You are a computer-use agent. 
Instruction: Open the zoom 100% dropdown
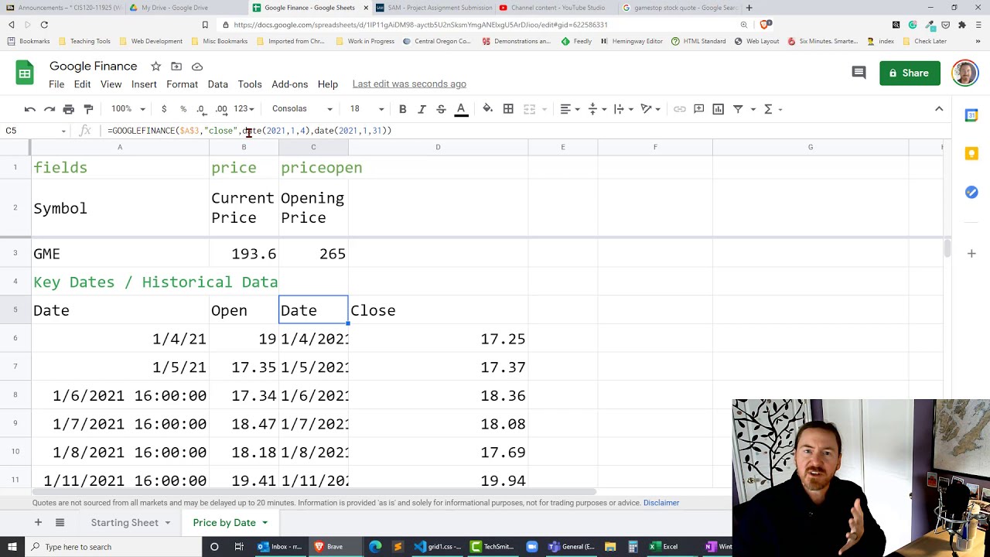(x=128, y=109)
